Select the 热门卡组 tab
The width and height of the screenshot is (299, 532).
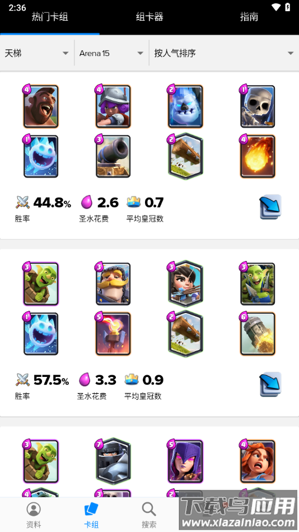[x=50, y=17]
